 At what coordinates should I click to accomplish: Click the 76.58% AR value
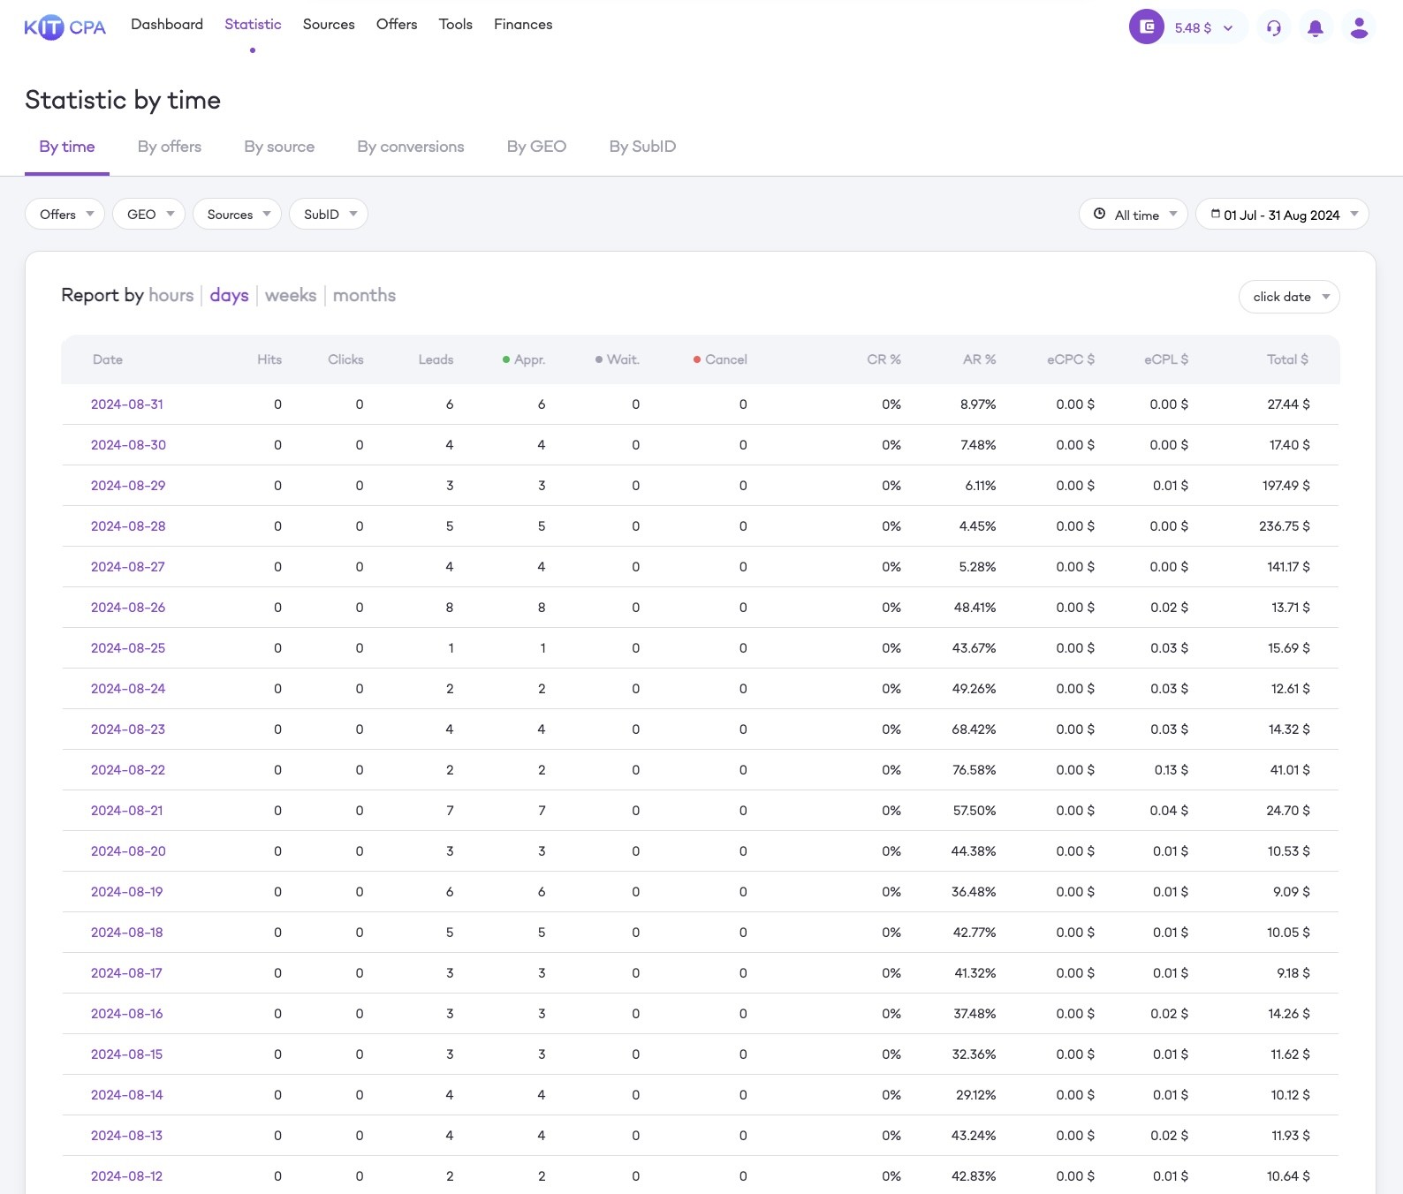975,770
